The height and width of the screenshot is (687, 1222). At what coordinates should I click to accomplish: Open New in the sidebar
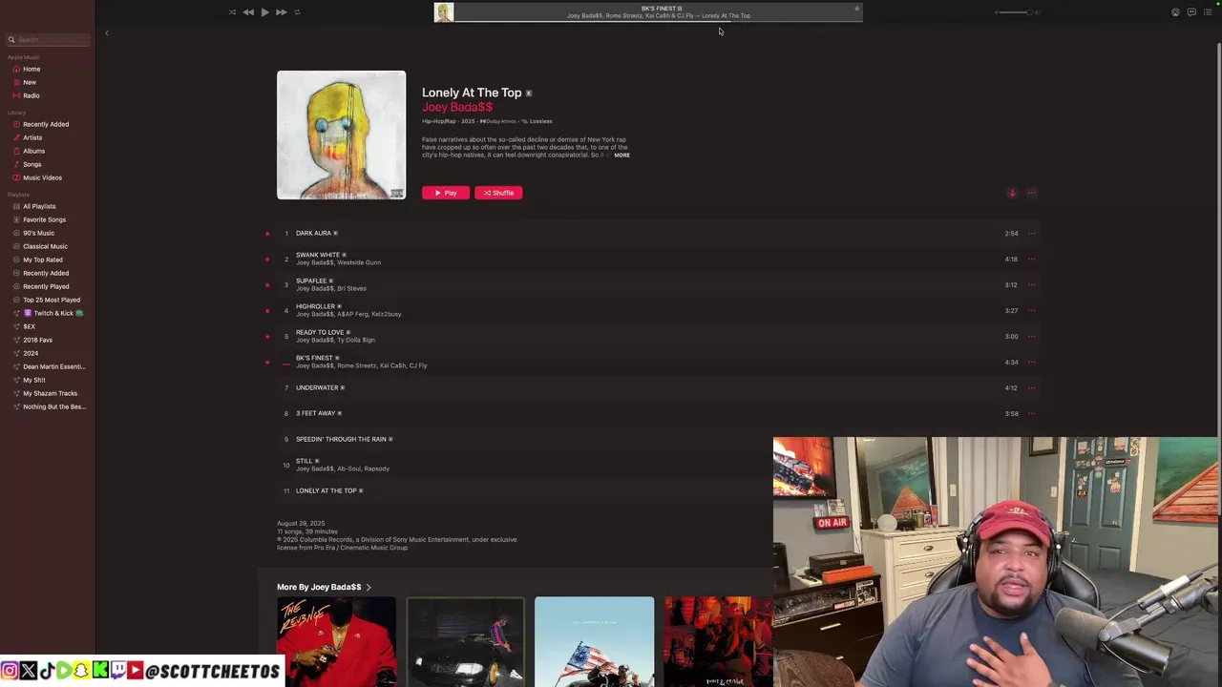coord(30,82)
